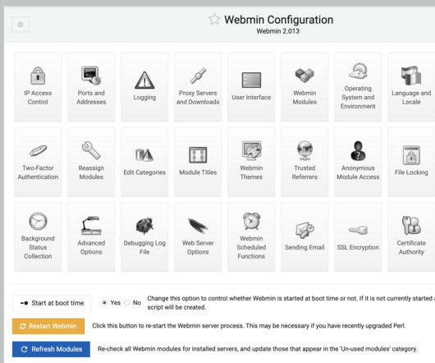This screenshot has width=435, height=363.
Task: Click the gear module config button
Action: (21, 25)
